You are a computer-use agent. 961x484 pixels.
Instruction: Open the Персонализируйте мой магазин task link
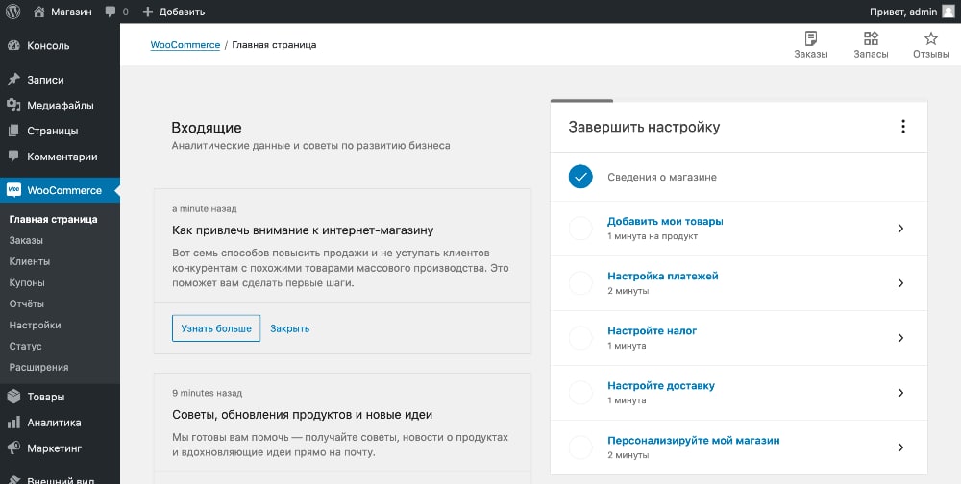pos(693,441)
